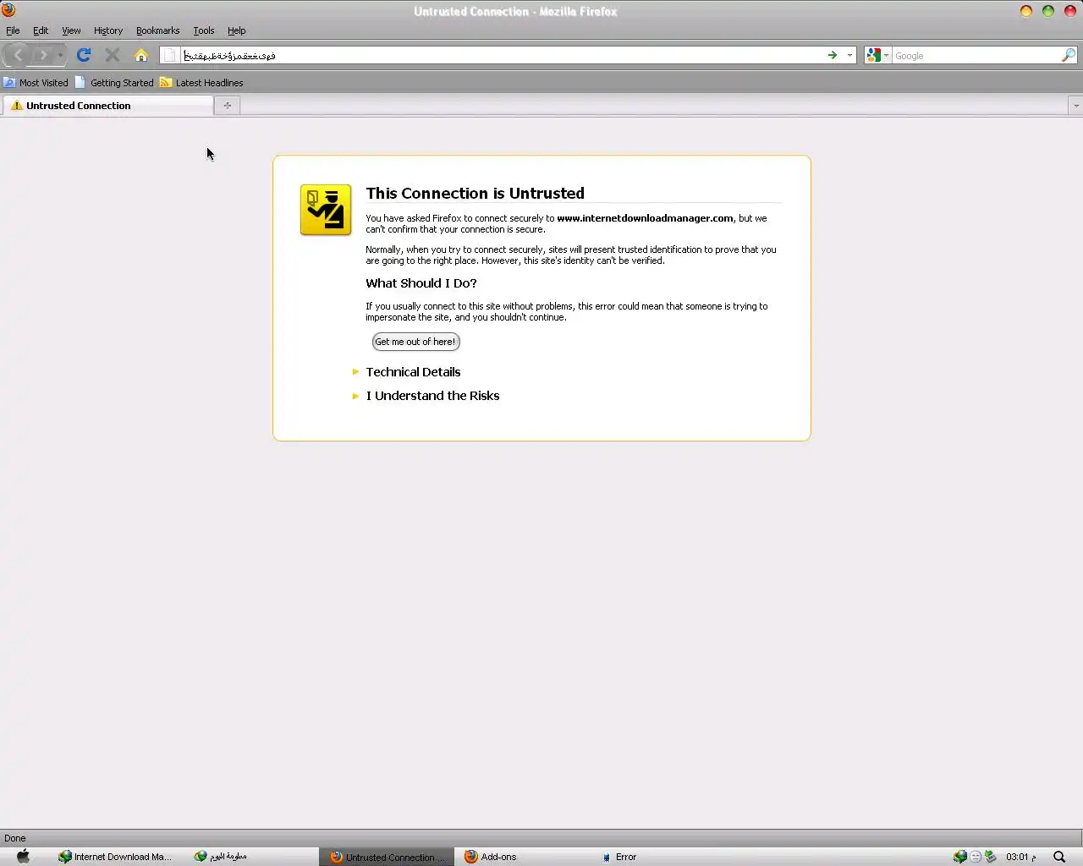Screen dimensions: 1083x866
Task: Open the File menu
Action: click(13, 30)
